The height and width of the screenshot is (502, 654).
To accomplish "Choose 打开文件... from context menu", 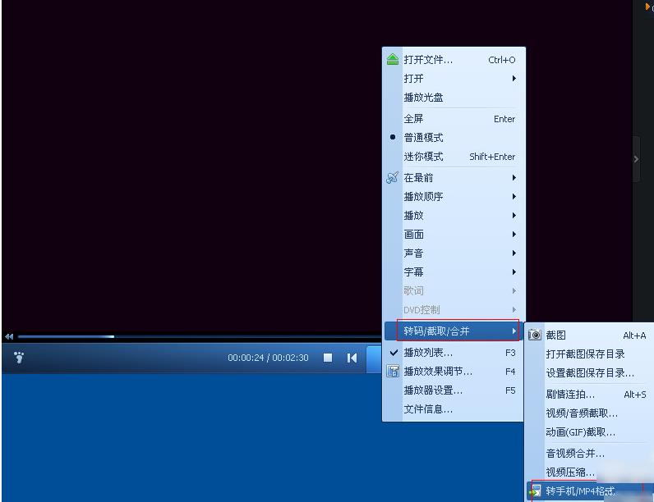I will coord(454,60).
